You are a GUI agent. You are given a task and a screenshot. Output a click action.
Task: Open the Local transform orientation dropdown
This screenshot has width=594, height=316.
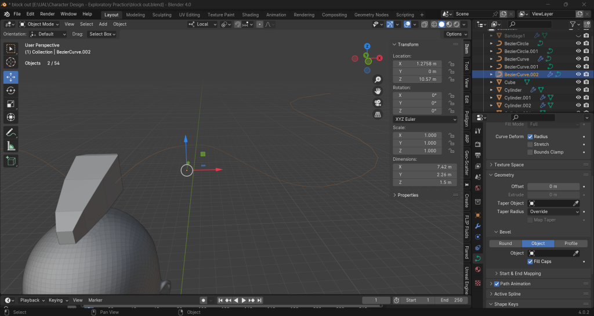click(202, 24)
